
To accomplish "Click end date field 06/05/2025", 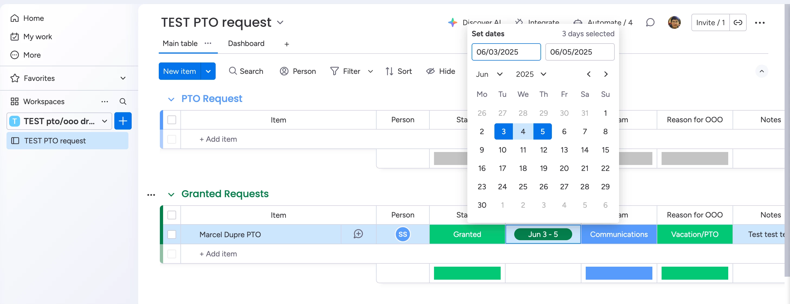I will click(x=579, y=52).
